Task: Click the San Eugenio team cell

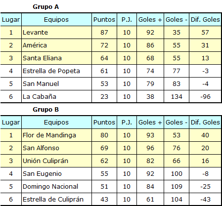Action: (56, 174)
